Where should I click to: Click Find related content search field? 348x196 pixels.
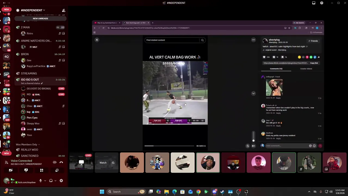(x=172, y=40)
